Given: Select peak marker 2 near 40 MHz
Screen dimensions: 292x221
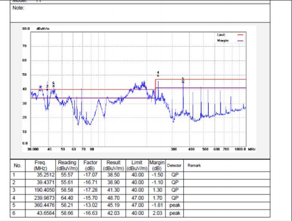Looking at the screenshot, I should point(47,88).
